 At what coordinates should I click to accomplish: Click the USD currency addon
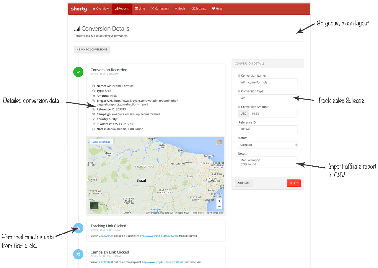pyautogui.click(x=243, y=113)
